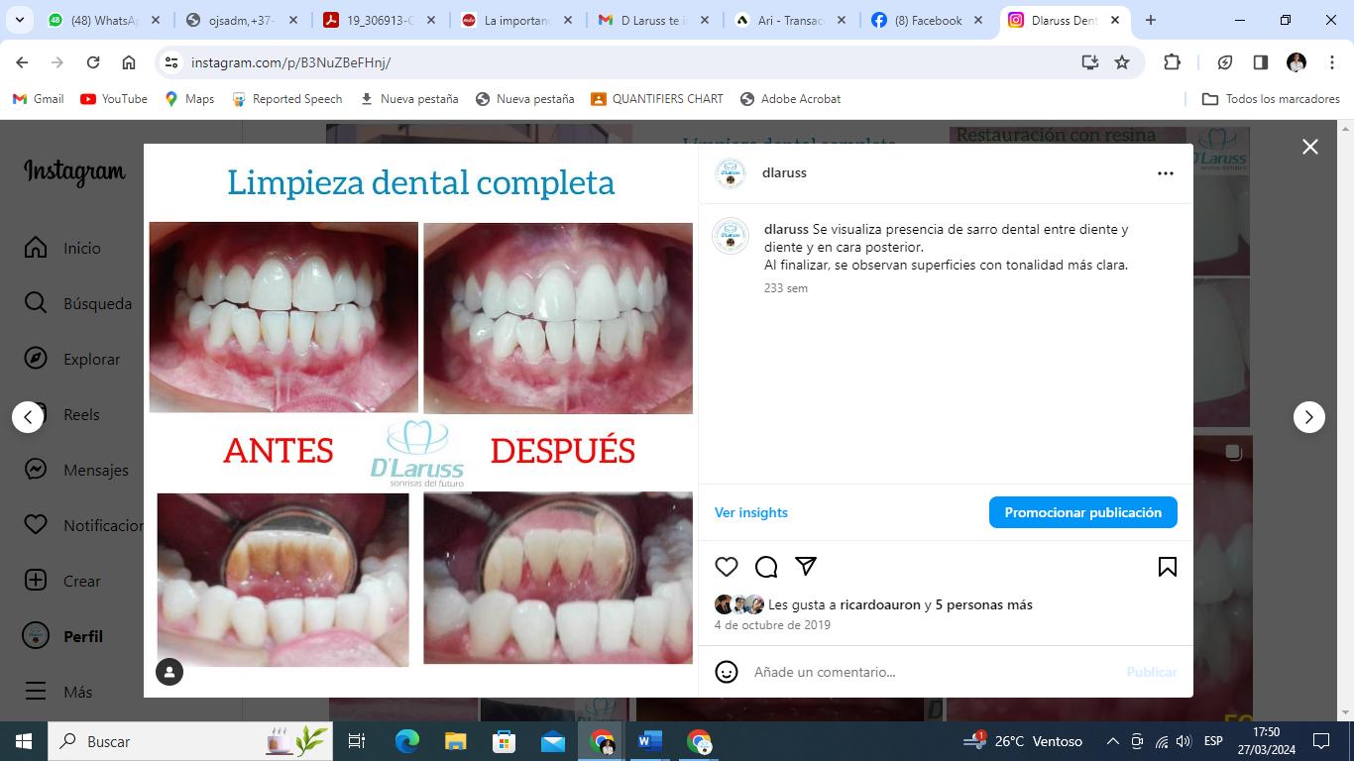This screenshot has height=761, width=1354.
Task: Open the Maps bookmark
Action: click(x=189, y=99)
